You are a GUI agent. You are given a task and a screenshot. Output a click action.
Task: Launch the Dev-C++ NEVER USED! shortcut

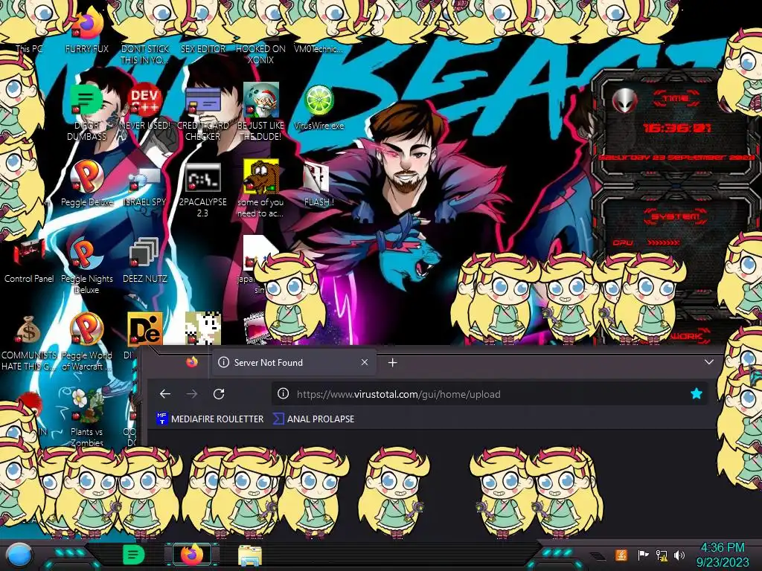(145, 100)
